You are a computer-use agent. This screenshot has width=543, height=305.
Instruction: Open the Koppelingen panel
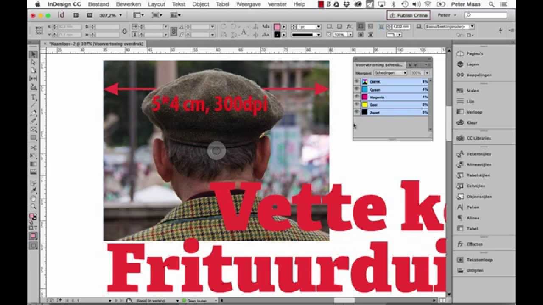click(x=474, y=75)
